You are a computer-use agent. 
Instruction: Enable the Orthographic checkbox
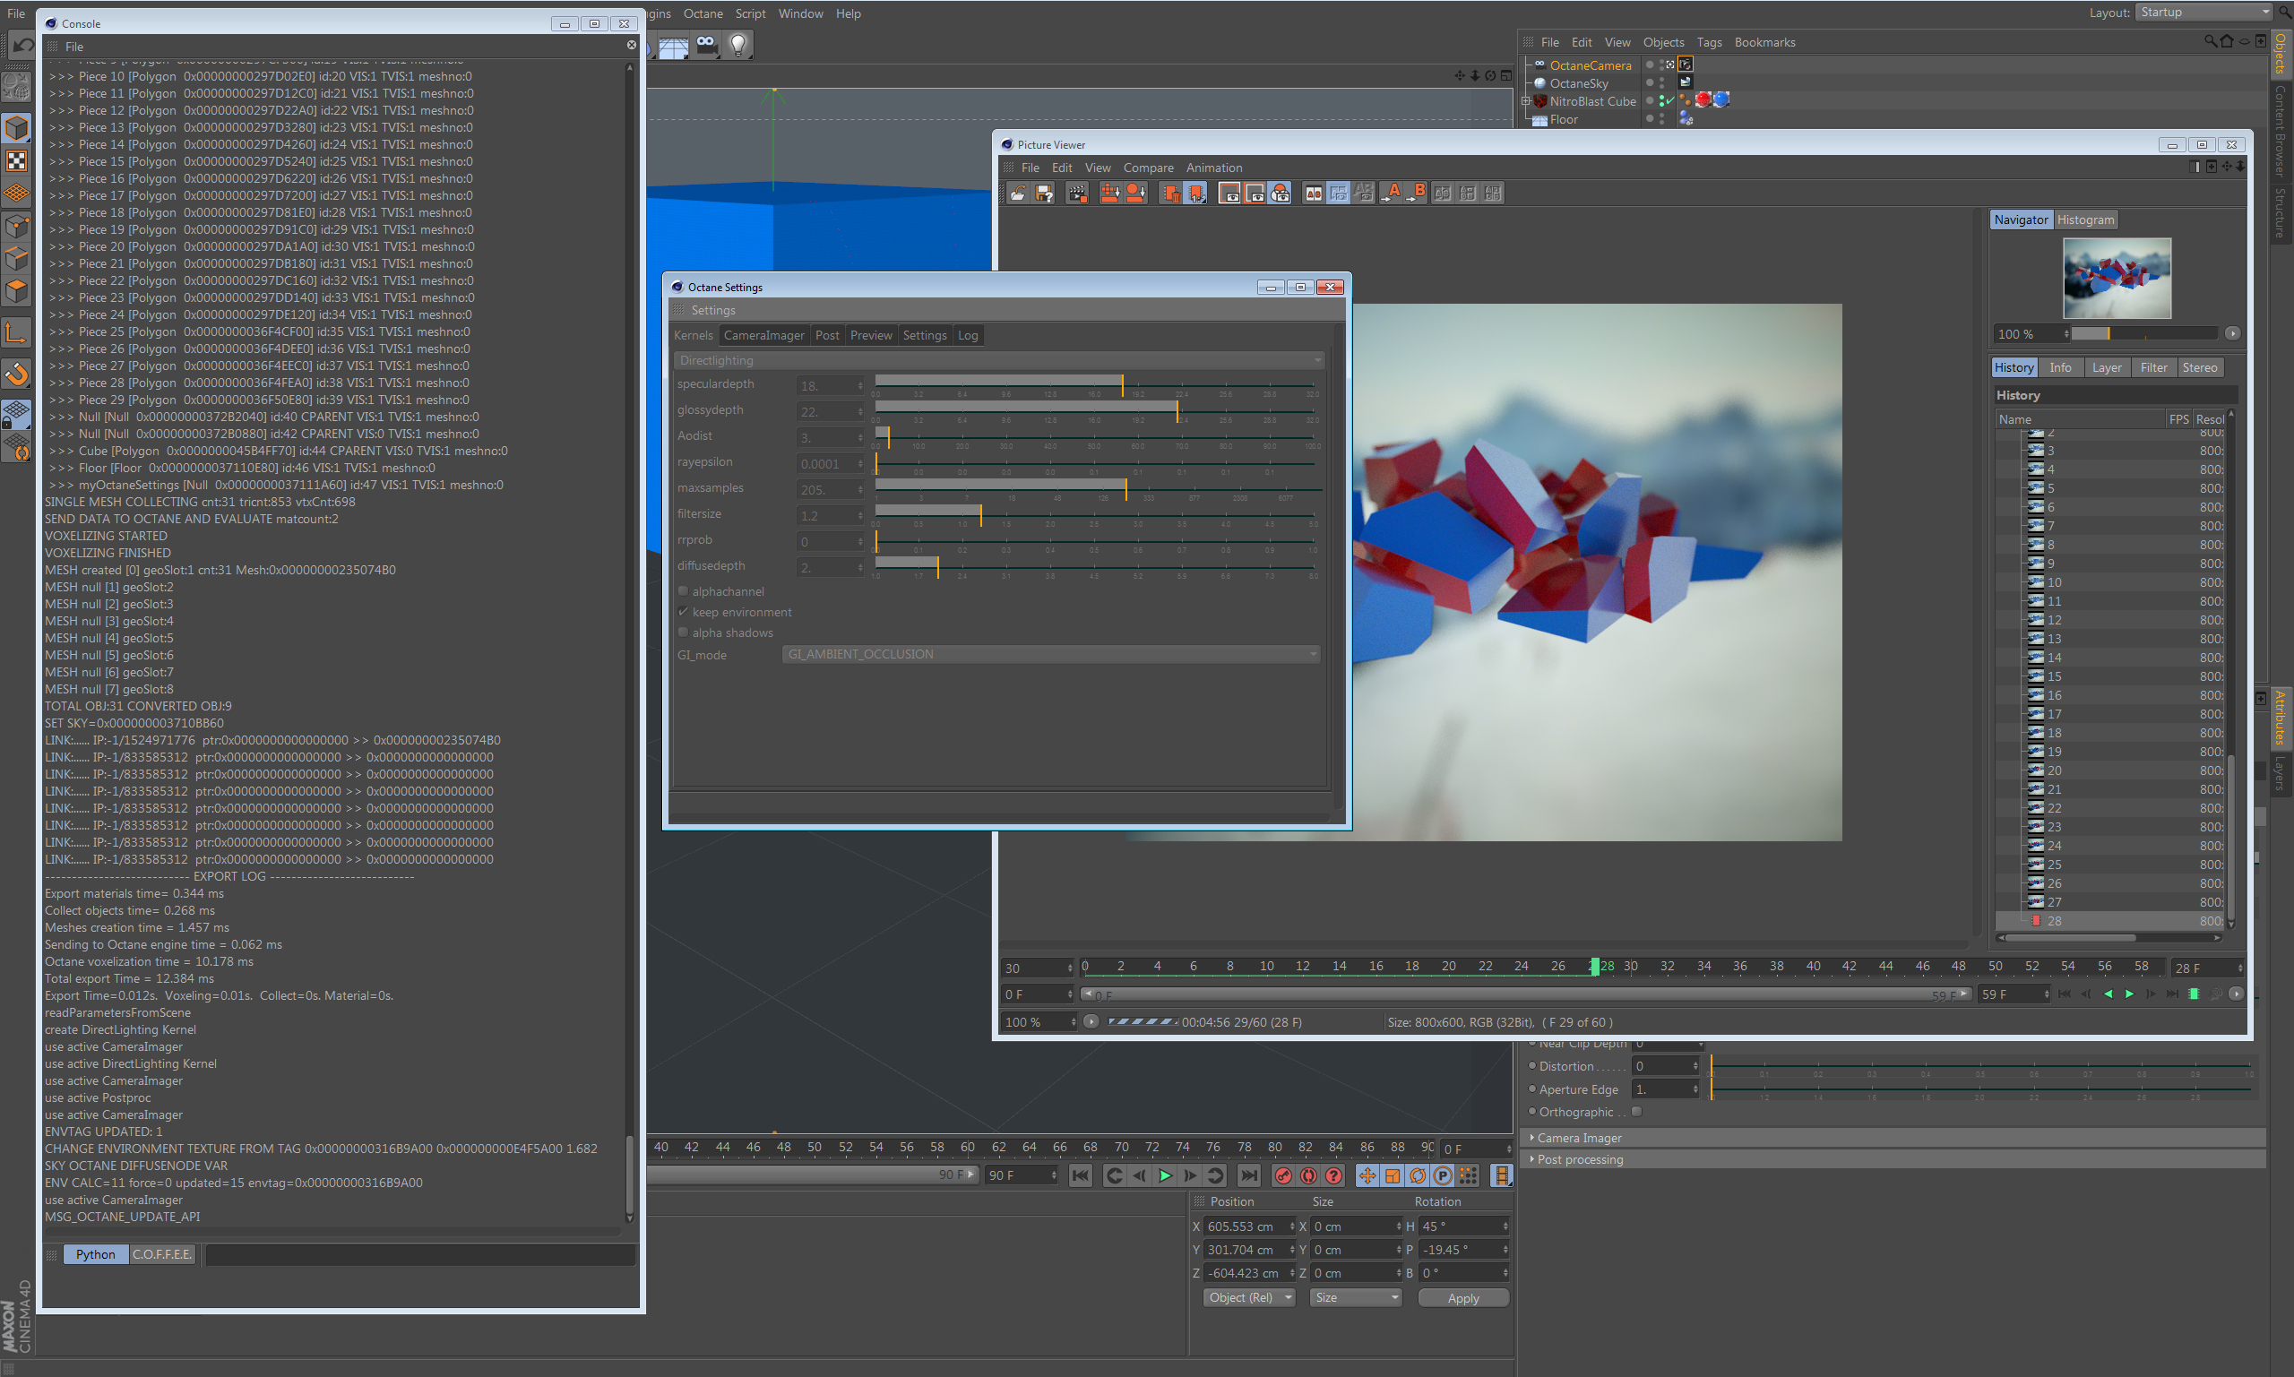tap(1637, 1112)
